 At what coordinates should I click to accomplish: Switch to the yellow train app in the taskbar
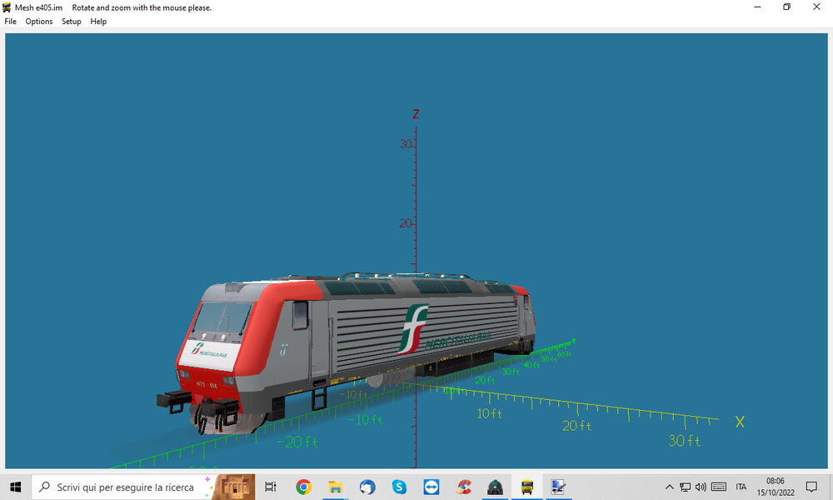[x=527, y=487]
